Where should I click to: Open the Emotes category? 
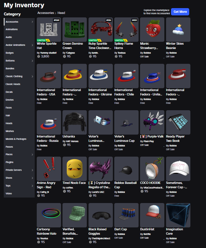[19, 100]
